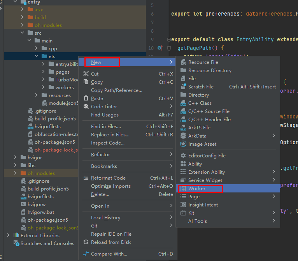Select Worker in the New submenu
Screen dimensions: 298x261
pyautogui.click(x=228, y=189)
